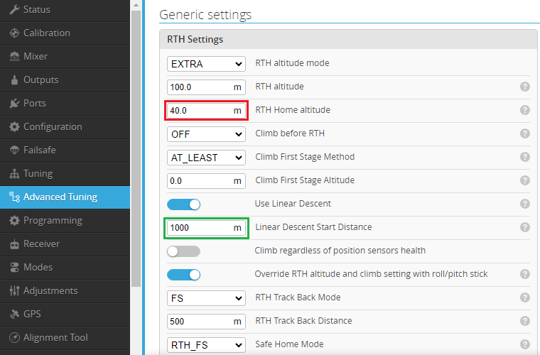Click the Failsafe parachute icon

pyautogui.click(x=14, y=151)
